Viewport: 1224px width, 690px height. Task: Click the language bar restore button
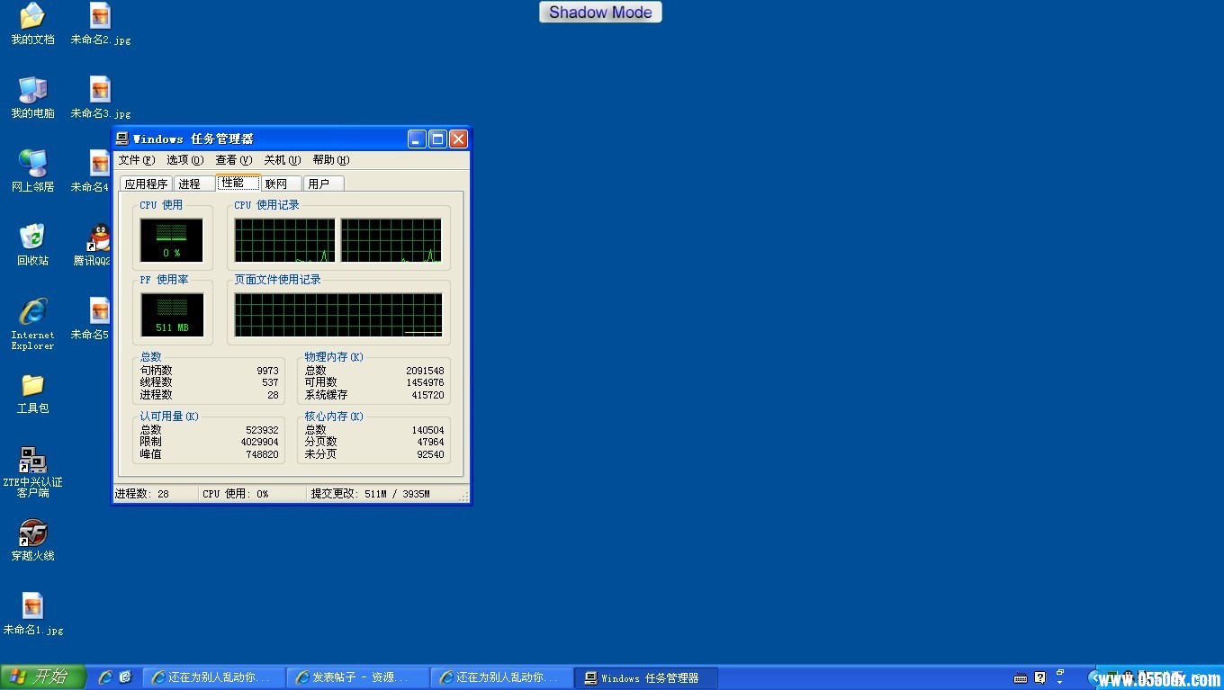(1060, 672)
